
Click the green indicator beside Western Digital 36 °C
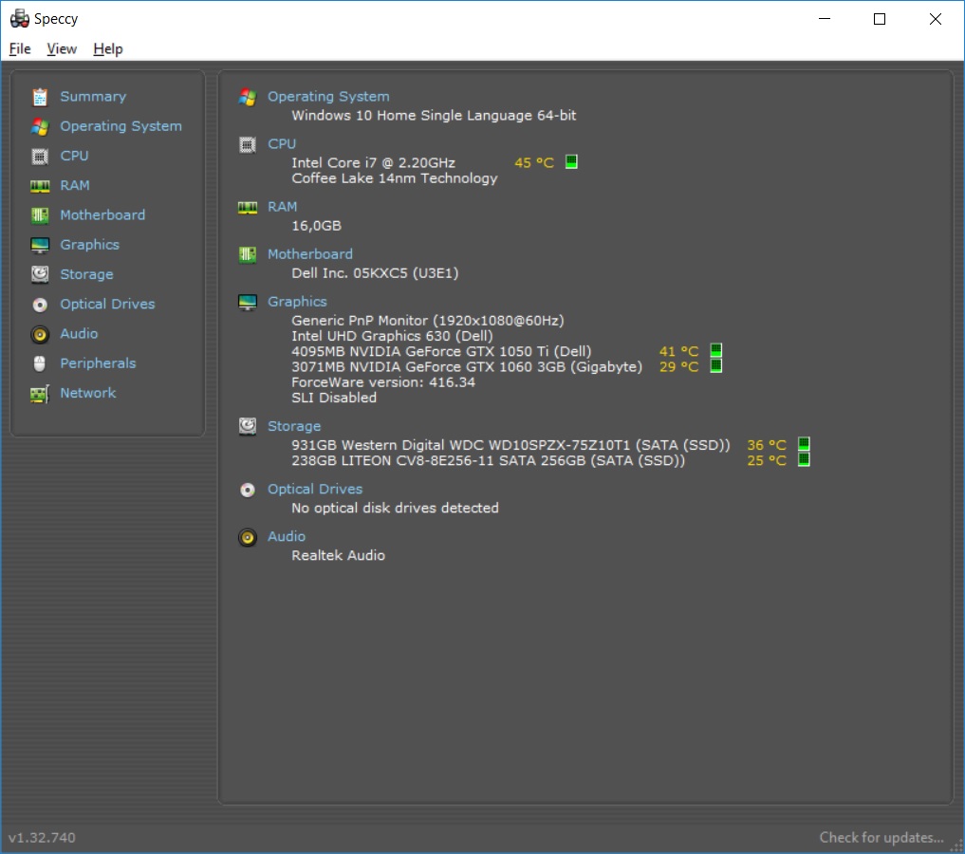coord(804,444)
